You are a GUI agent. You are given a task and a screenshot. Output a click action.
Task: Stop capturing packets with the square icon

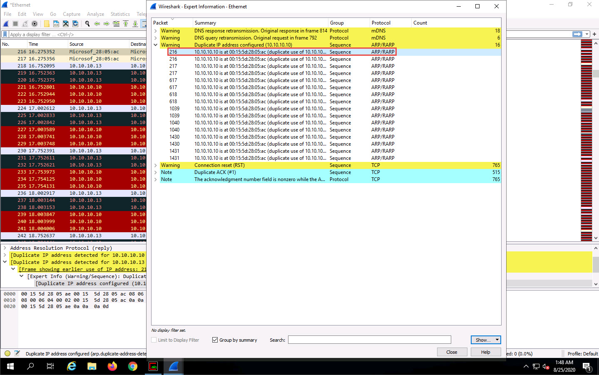(15, 24)
